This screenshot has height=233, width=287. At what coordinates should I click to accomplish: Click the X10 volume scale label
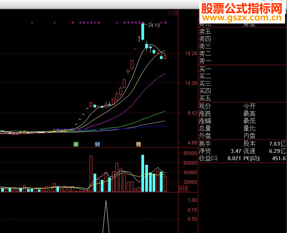tap(183, 188)
